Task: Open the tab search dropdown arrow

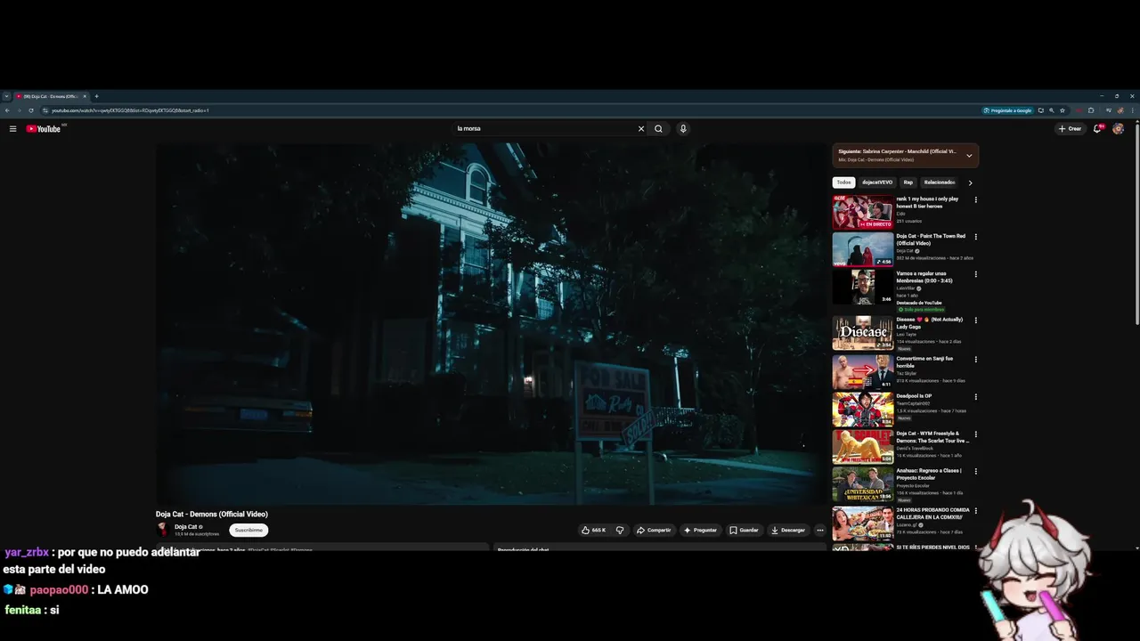Action: point(6,96)
